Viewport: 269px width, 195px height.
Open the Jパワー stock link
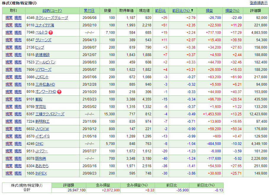41,151
